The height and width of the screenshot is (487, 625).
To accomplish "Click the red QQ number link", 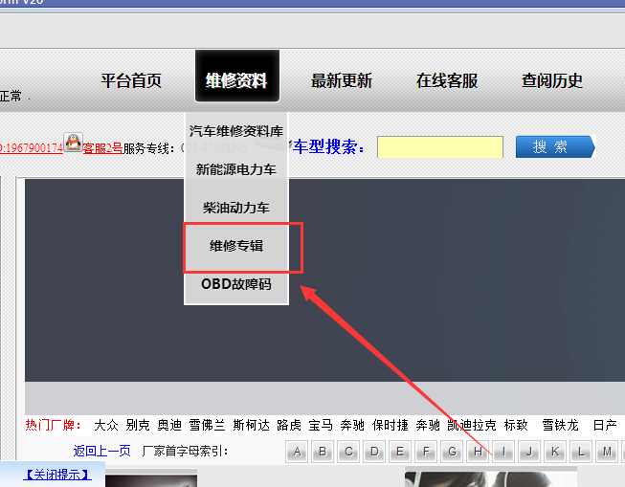I will [x=32, y=148].
